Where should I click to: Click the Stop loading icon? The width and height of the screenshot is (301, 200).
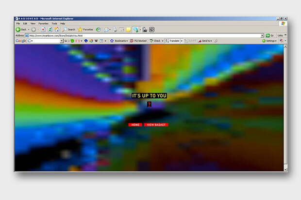click(x=43, y=30)
